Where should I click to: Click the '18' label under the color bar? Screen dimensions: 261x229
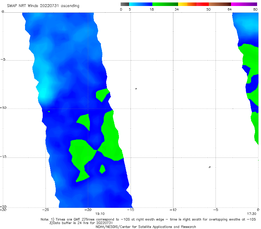point(152,10)
